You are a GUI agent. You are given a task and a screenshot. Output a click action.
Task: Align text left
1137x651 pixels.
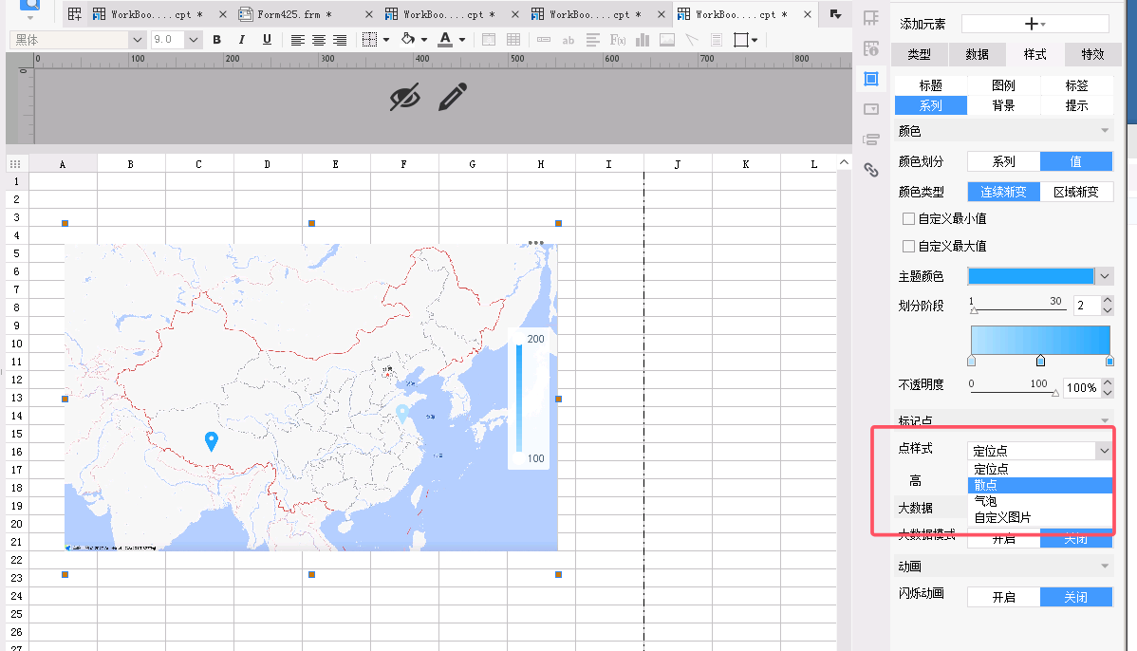297,41
